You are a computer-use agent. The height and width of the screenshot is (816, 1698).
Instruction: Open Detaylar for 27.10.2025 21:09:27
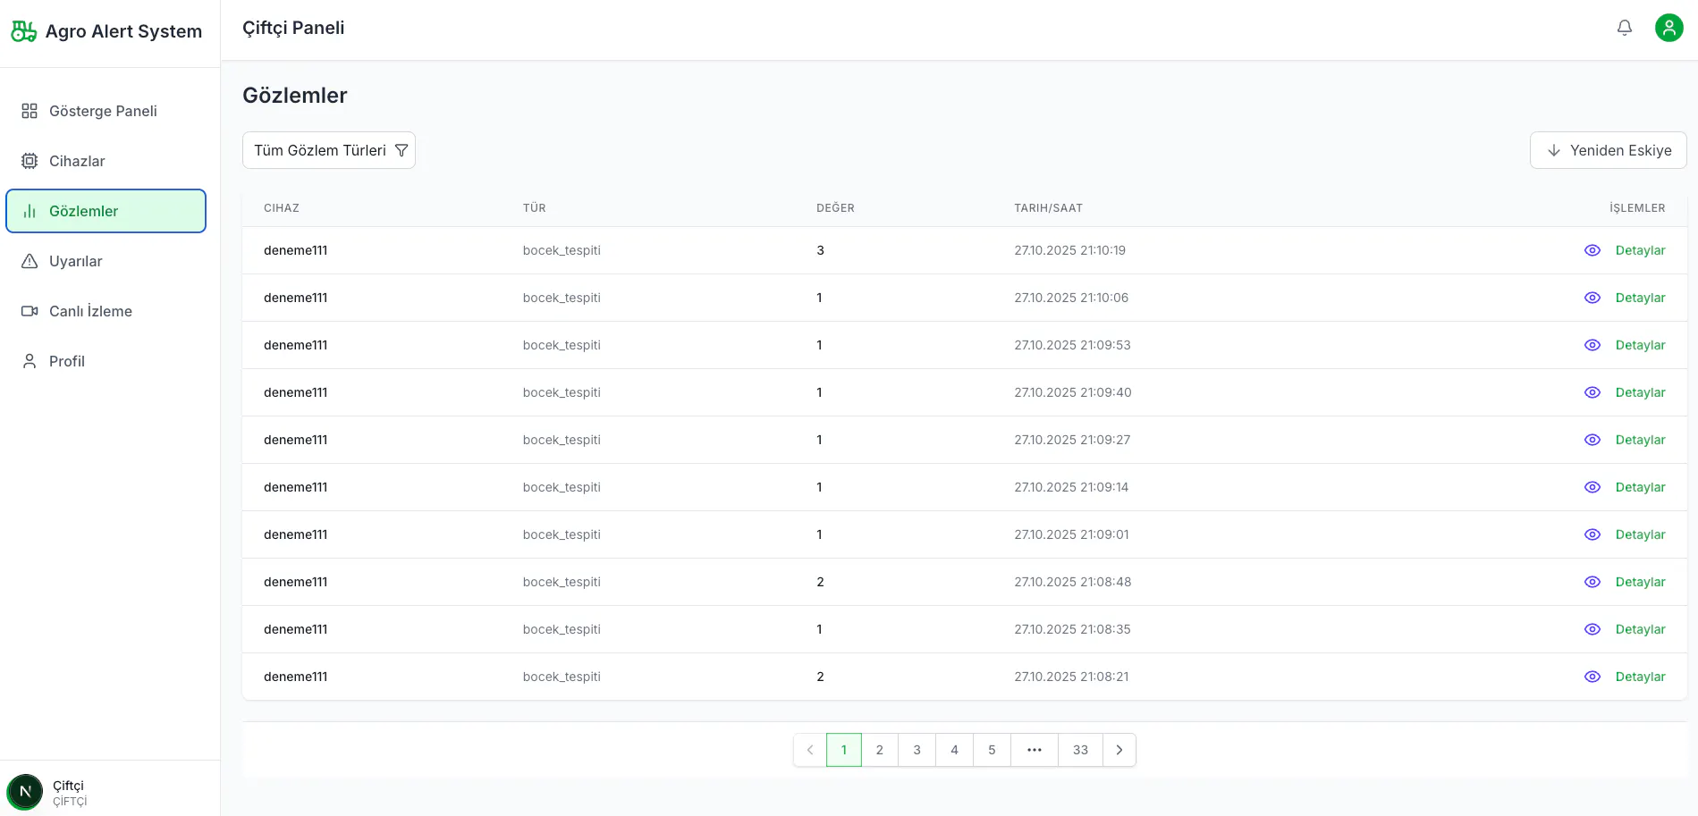(1640, 440)
